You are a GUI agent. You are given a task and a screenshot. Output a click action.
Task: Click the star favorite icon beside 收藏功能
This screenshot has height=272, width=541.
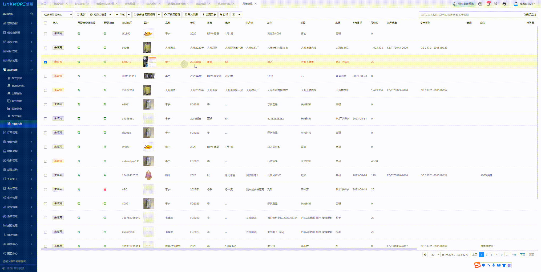point(32,14)
